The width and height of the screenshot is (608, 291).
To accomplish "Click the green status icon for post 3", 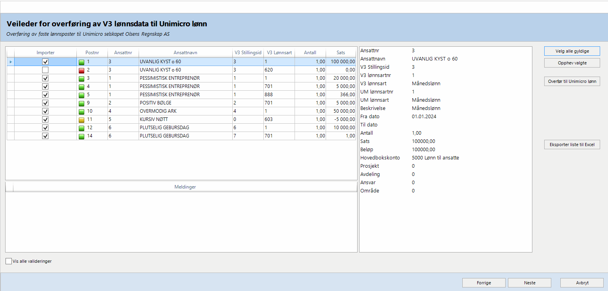I will 82,79.
